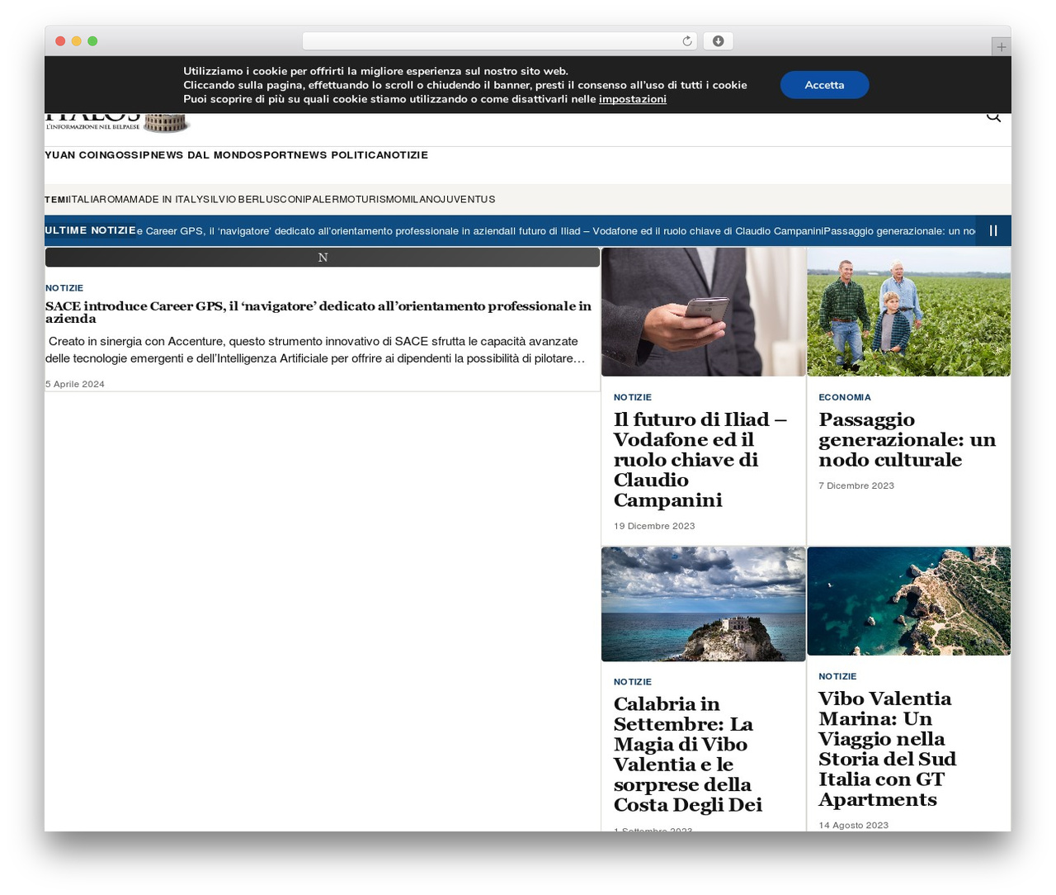Select the Silvio Berlusconi topic

[253, 200]
